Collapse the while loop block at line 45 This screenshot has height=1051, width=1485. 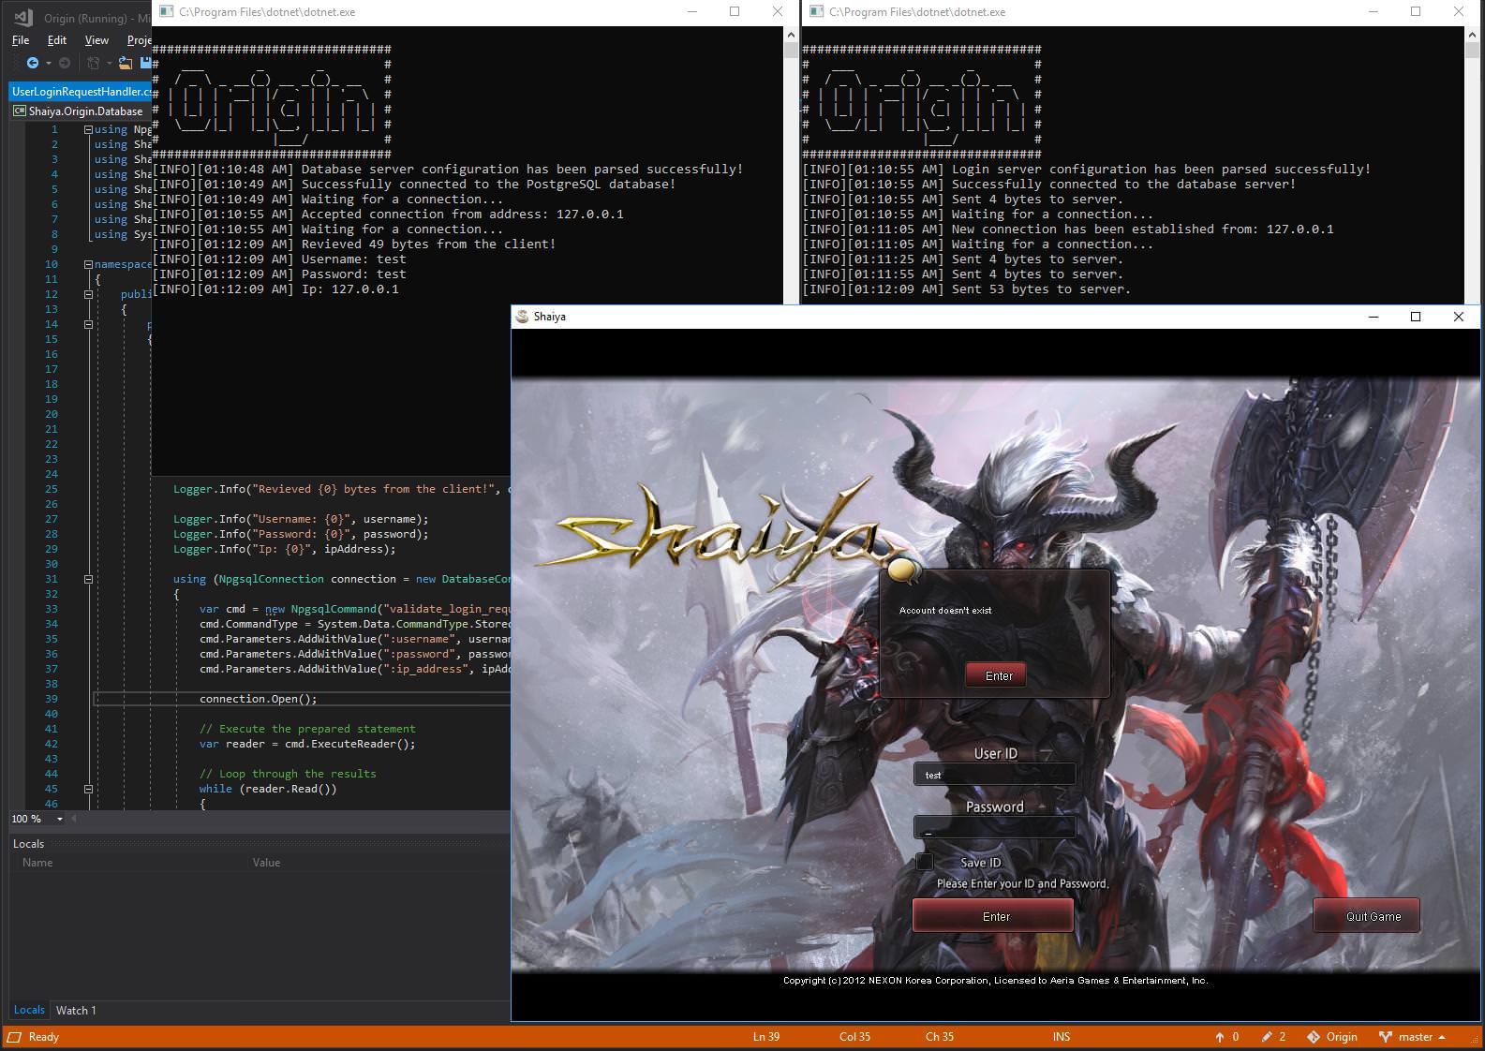(x=88, y=789)
